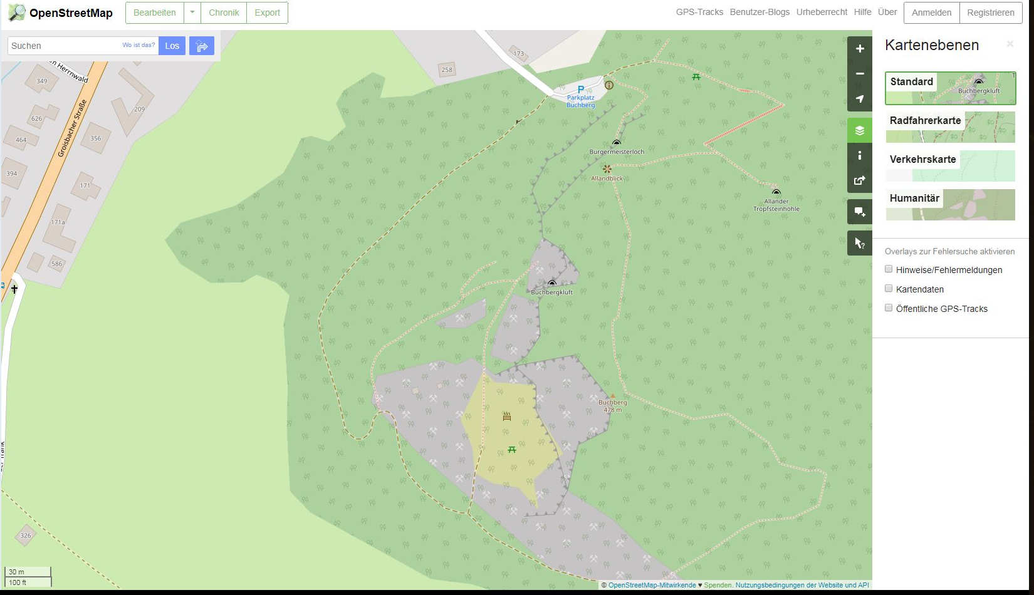
Task: Zoom in with the plus button
Action: tap(860, 49)
